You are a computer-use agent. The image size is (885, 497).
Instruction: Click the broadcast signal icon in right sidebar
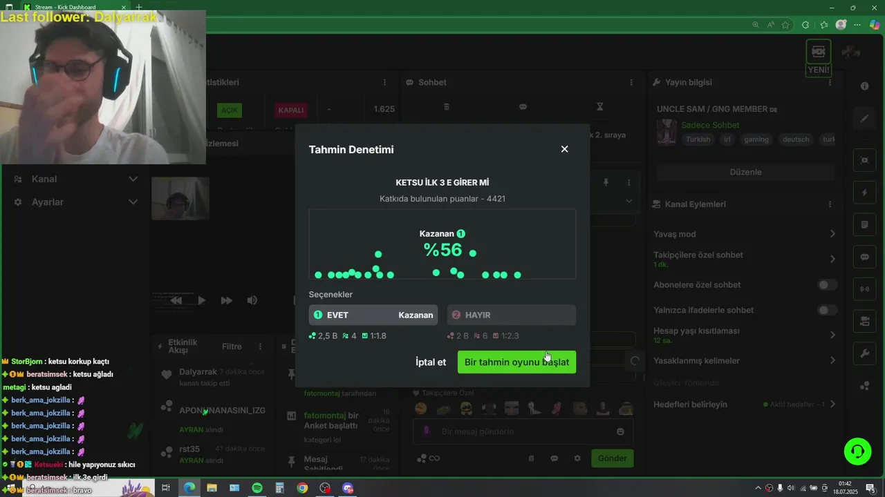[864, 289]
